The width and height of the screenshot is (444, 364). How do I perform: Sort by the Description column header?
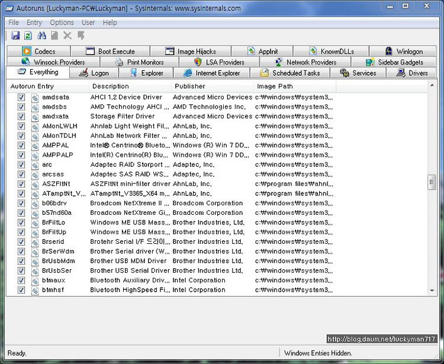coord(130,86)
